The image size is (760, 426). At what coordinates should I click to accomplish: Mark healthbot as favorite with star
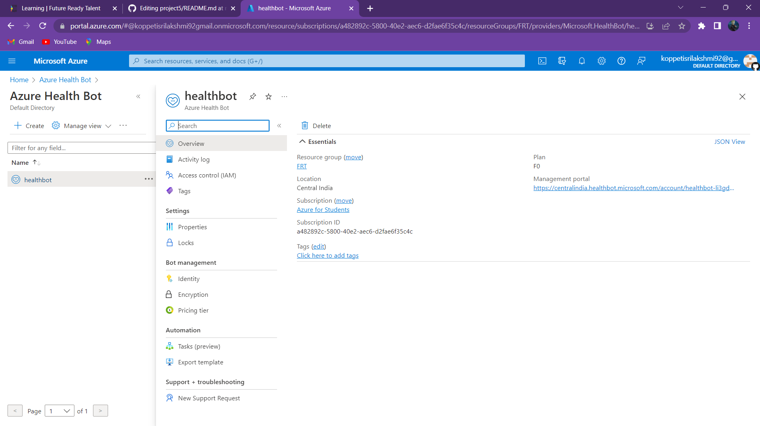click(x=268, y=96)
